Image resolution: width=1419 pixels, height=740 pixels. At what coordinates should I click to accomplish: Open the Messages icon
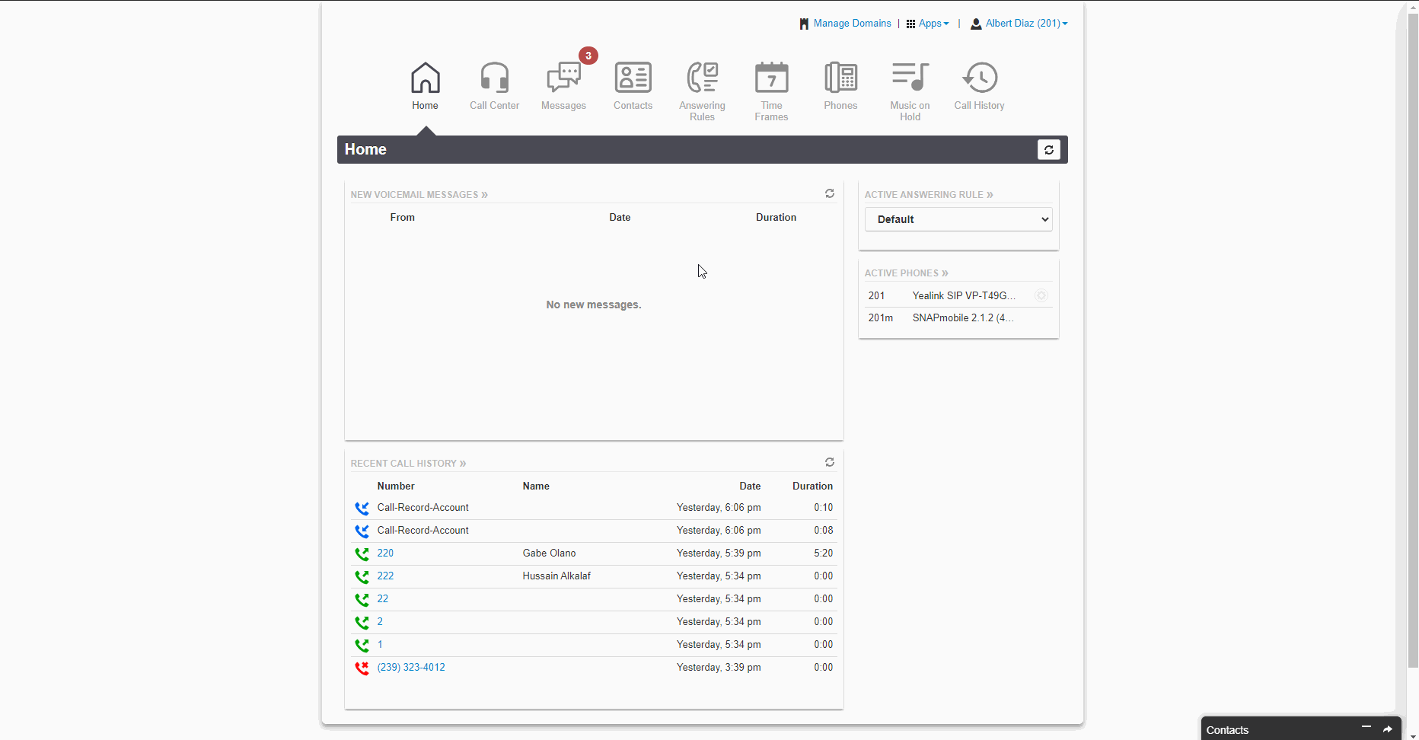point(563,78)
